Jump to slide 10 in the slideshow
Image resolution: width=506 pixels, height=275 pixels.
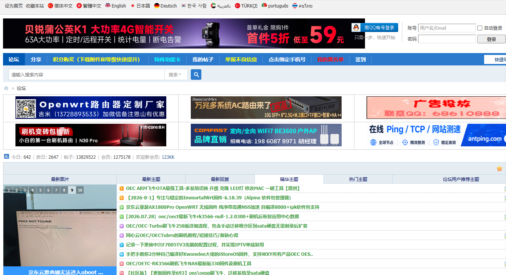[x=80, y=190]
